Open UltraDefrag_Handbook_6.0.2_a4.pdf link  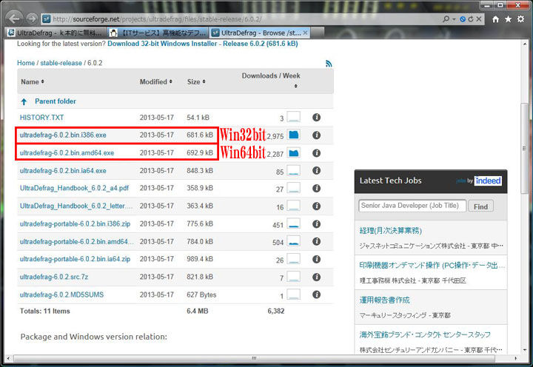[74, 188]
